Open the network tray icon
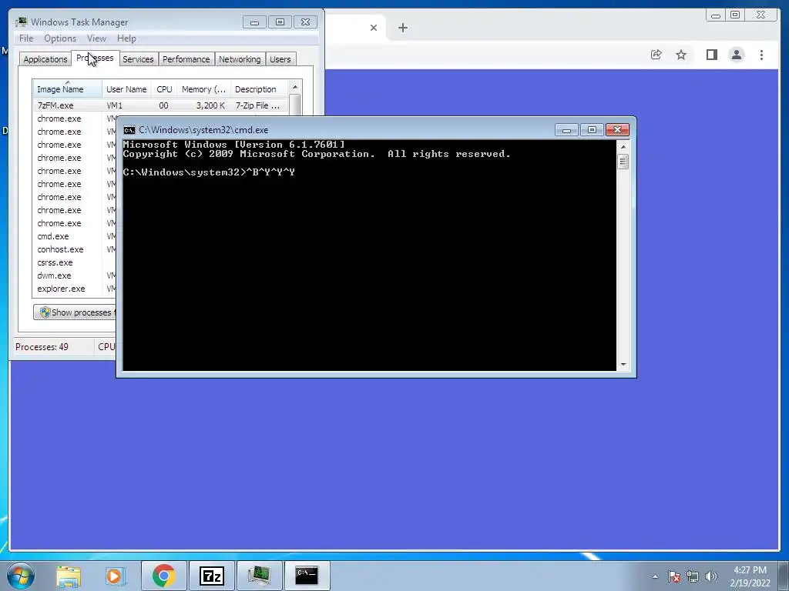 [693, 576]
